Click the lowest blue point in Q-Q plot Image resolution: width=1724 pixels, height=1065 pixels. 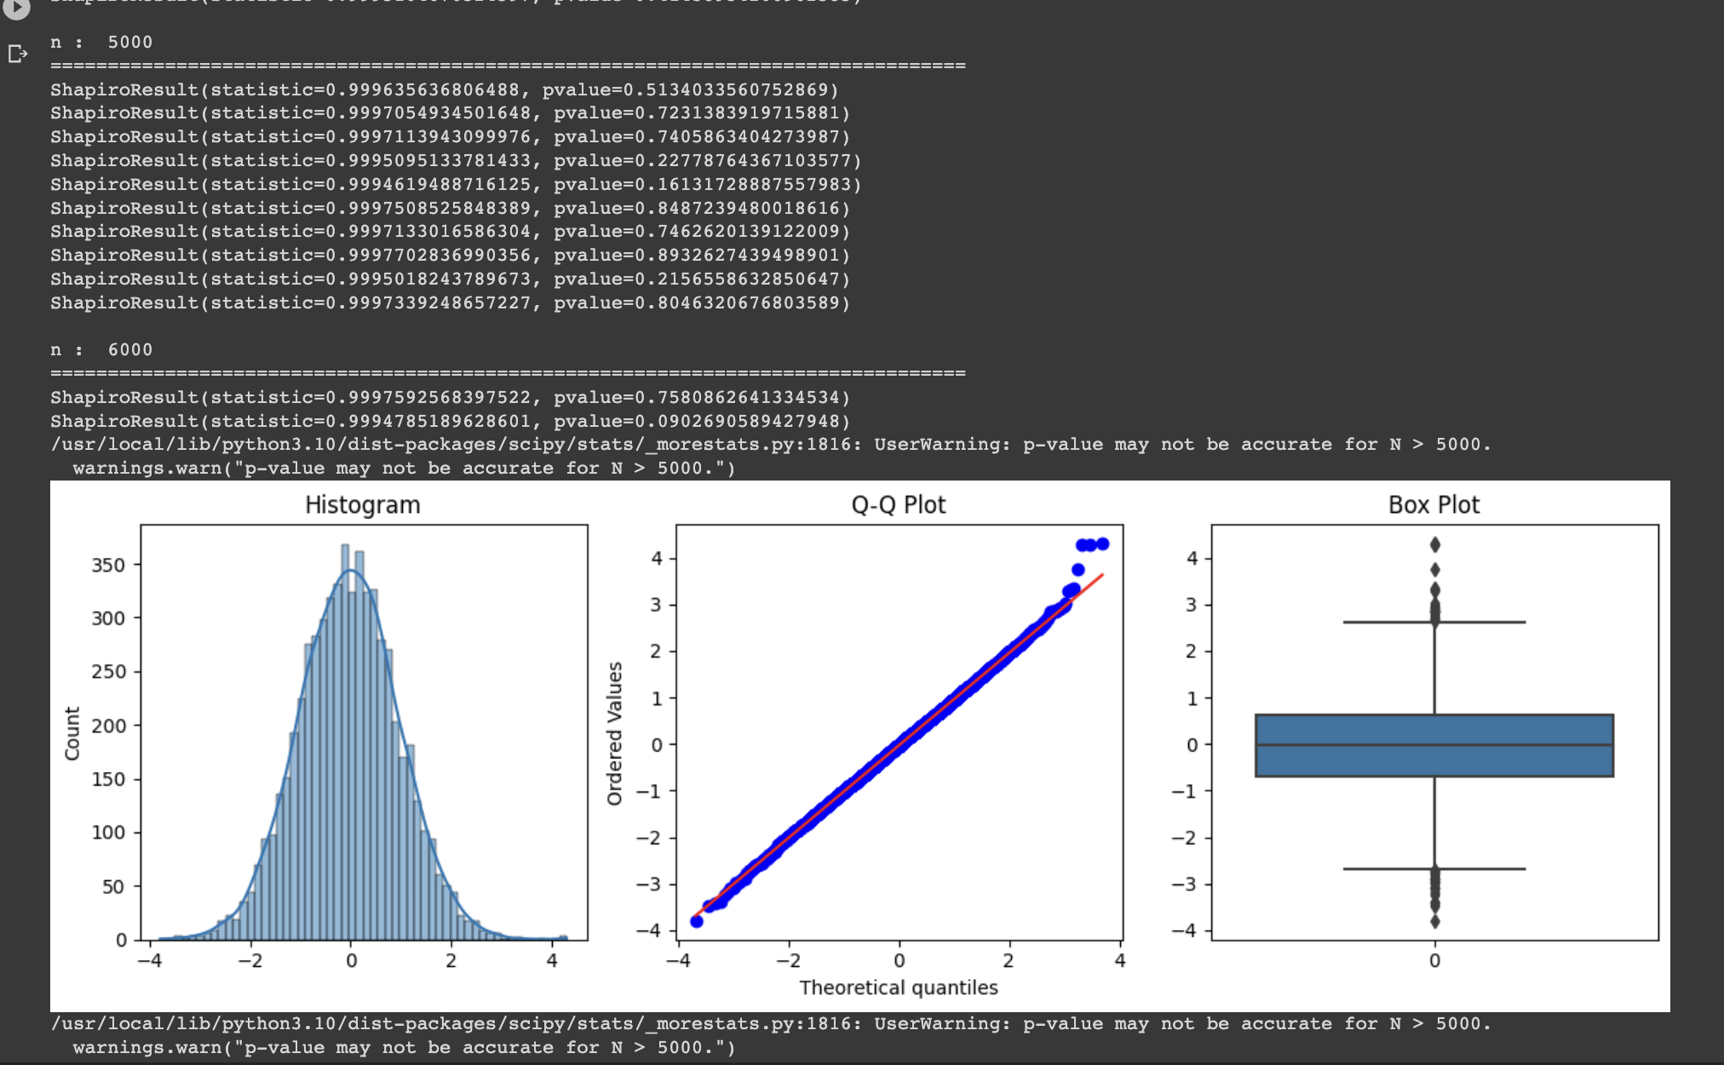(x=697, y=921)
